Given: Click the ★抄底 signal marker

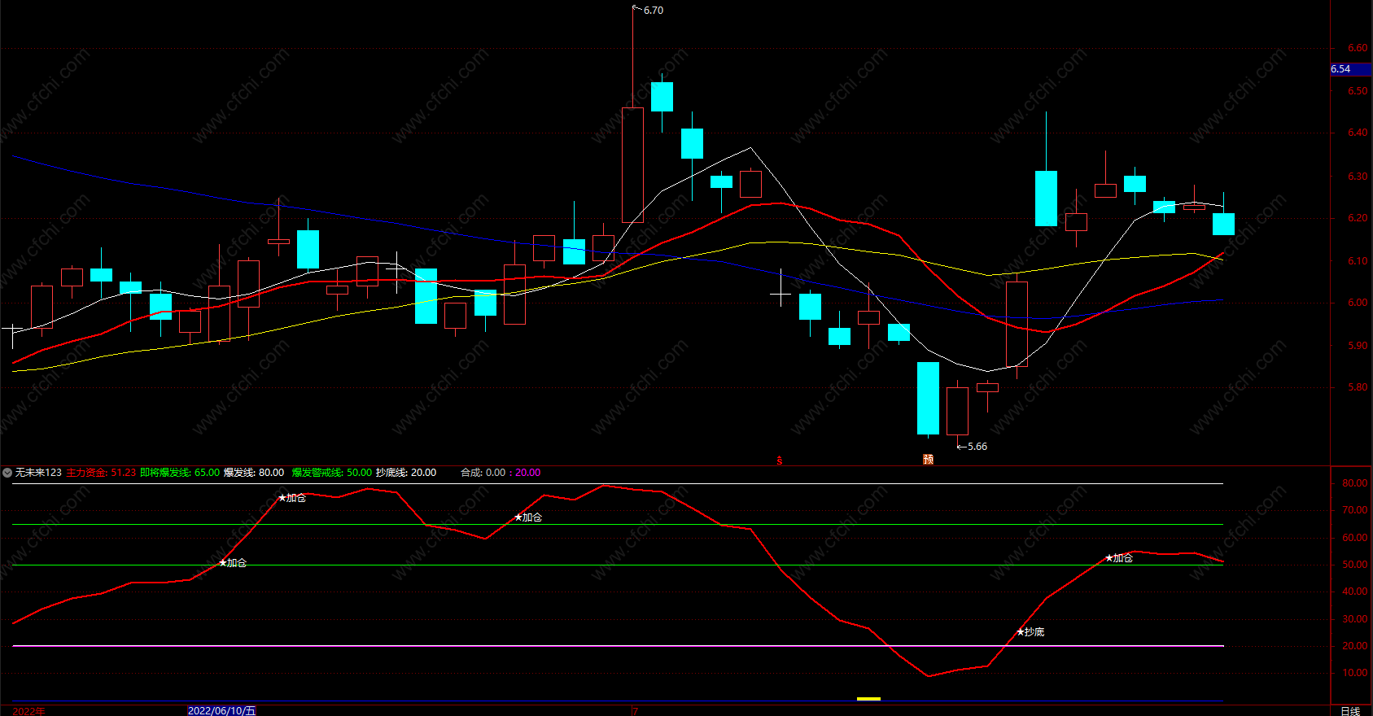Looking at the screenshot, I should [1030, 632].
